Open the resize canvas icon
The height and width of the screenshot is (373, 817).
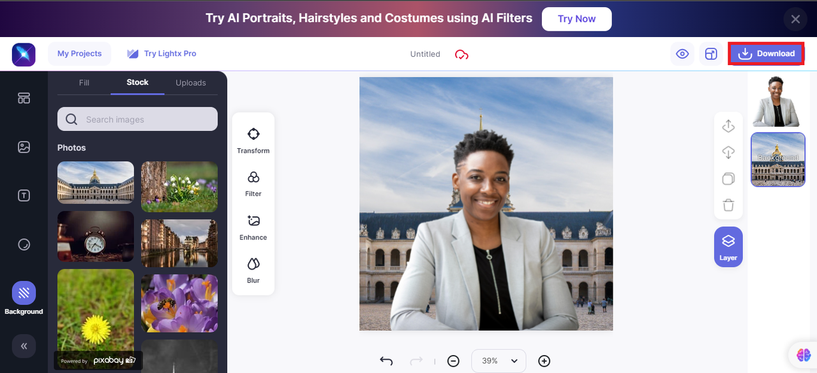(711, 54)
